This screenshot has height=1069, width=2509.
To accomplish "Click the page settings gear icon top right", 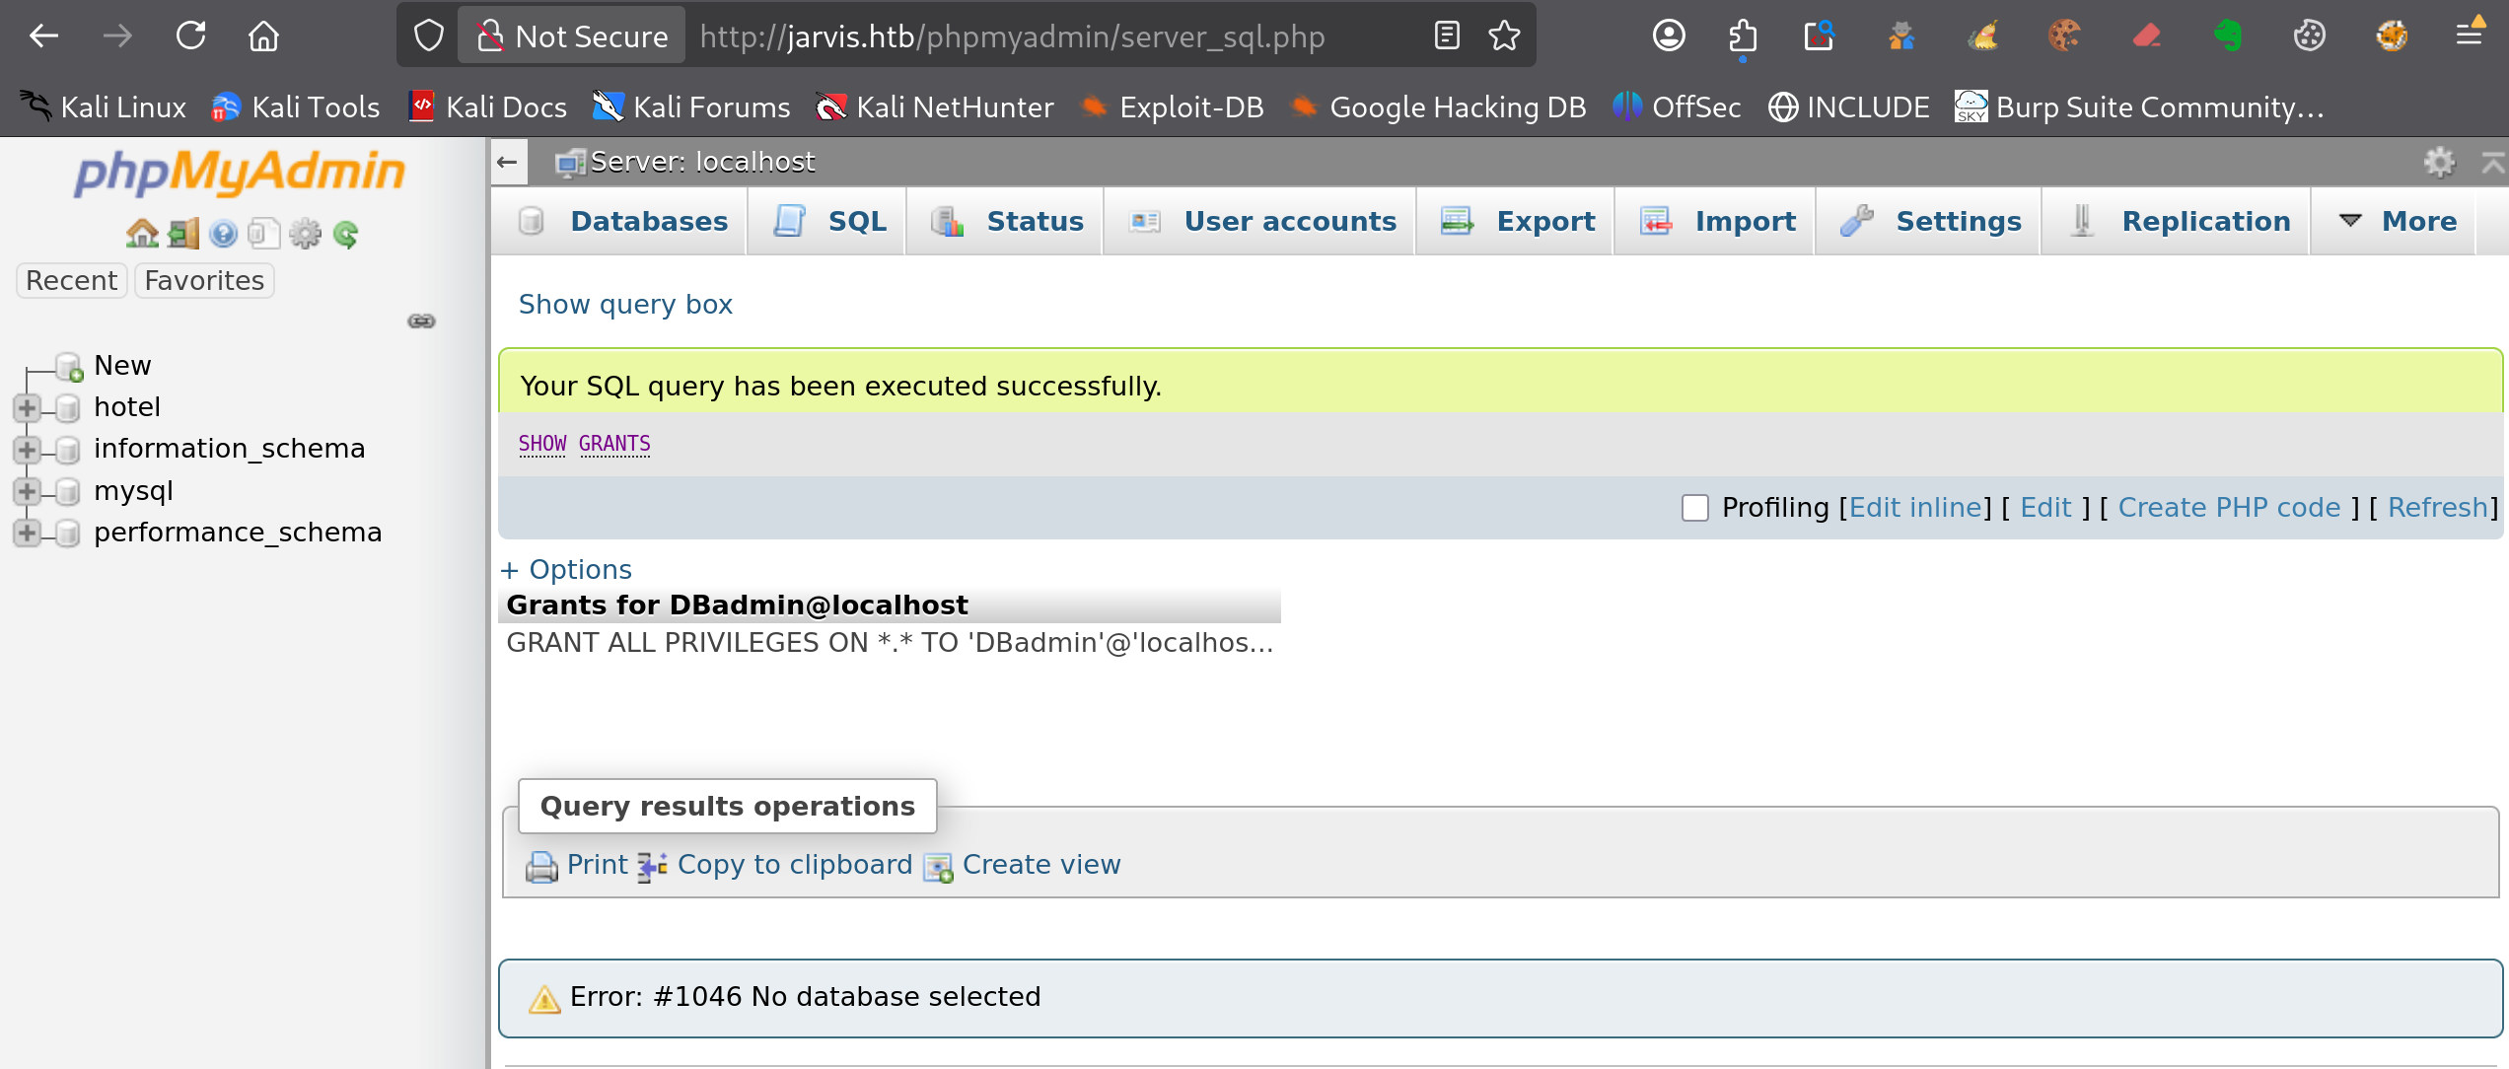I will pyautogui.click(x=2439, y=162).
